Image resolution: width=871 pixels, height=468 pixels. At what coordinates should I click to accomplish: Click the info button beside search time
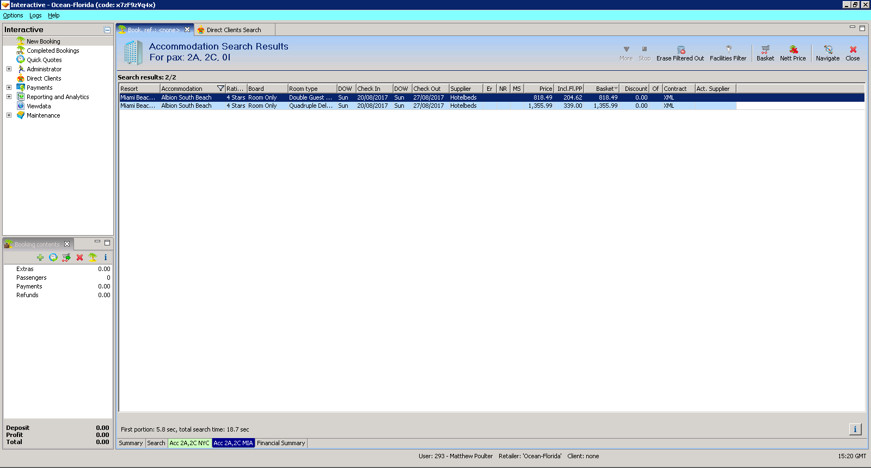point(855,429)
